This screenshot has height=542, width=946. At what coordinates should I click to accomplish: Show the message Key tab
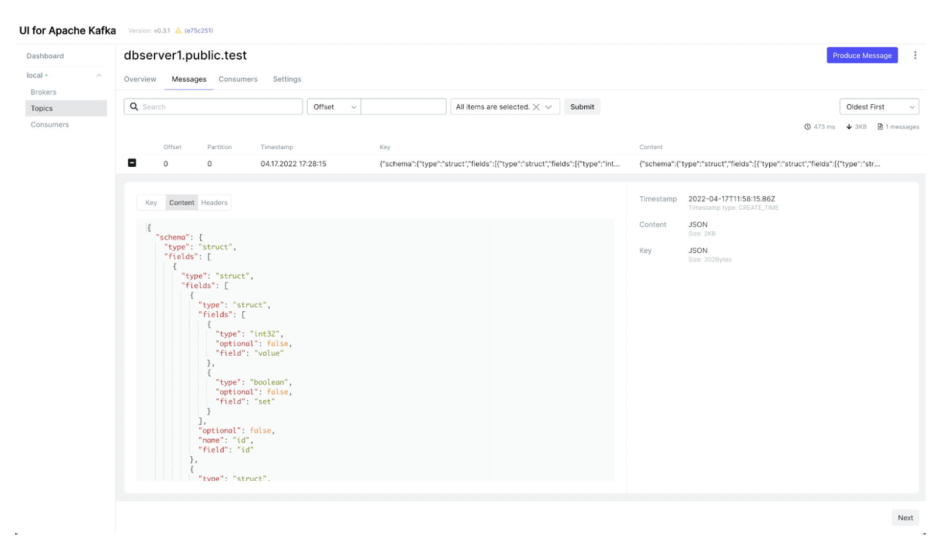(151, 203)
